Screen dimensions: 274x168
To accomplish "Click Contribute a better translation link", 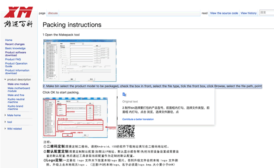I will 138,119.
